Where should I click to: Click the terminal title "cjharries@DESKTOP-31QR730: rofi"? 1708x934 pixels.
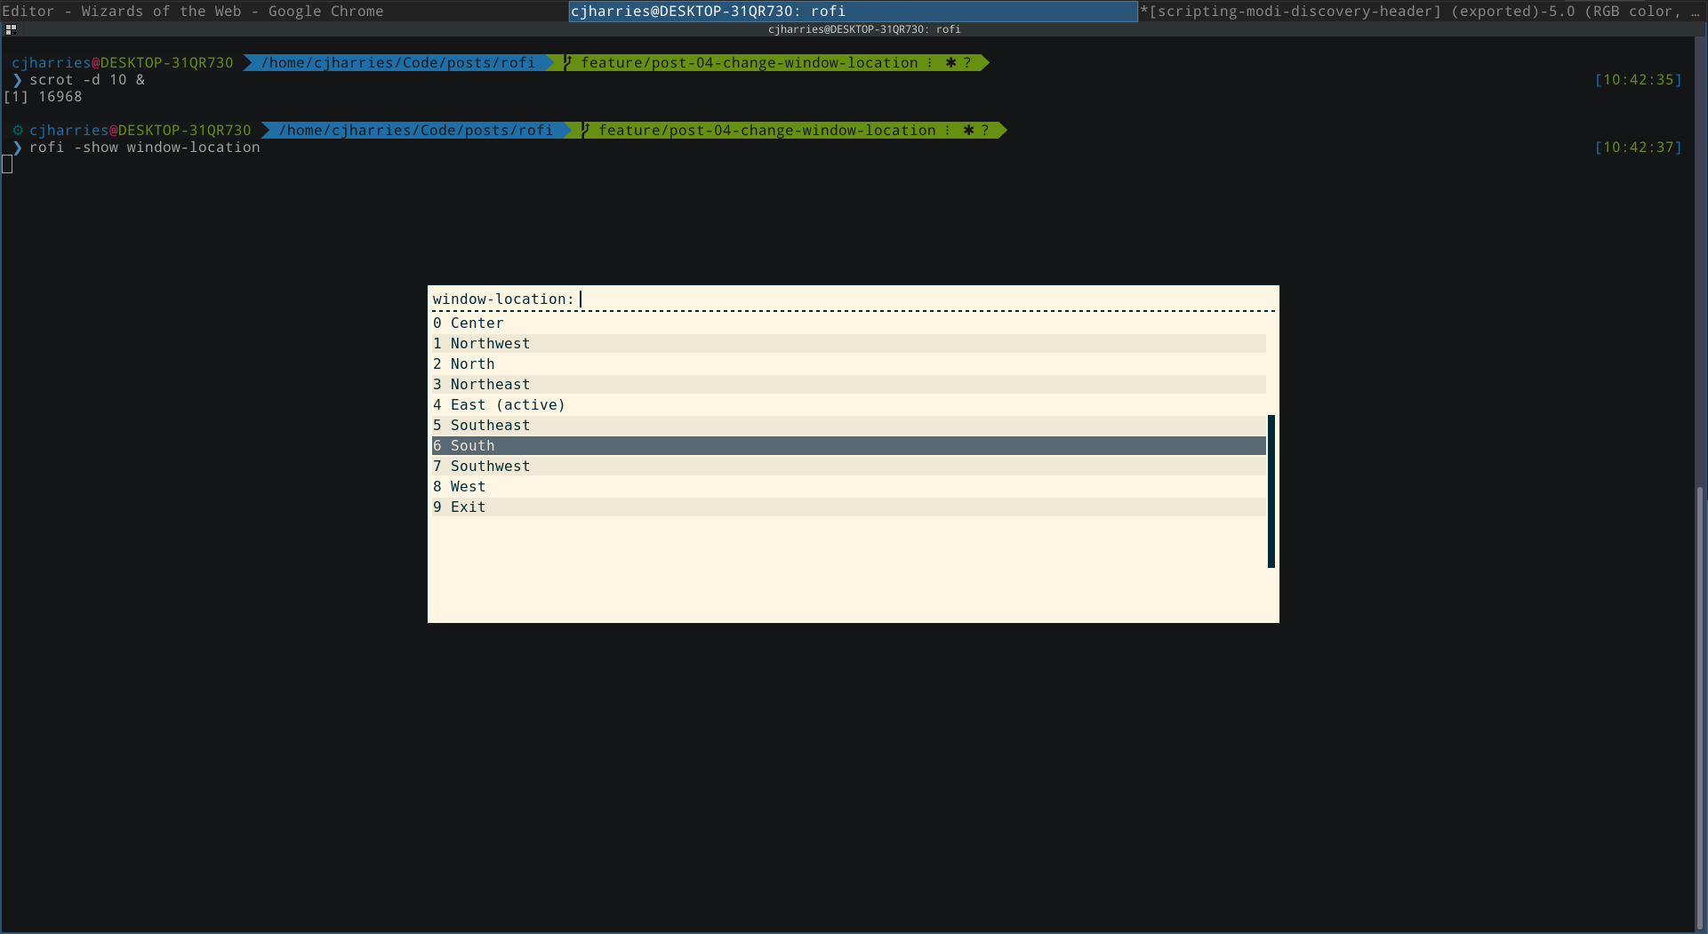point(864,29)
